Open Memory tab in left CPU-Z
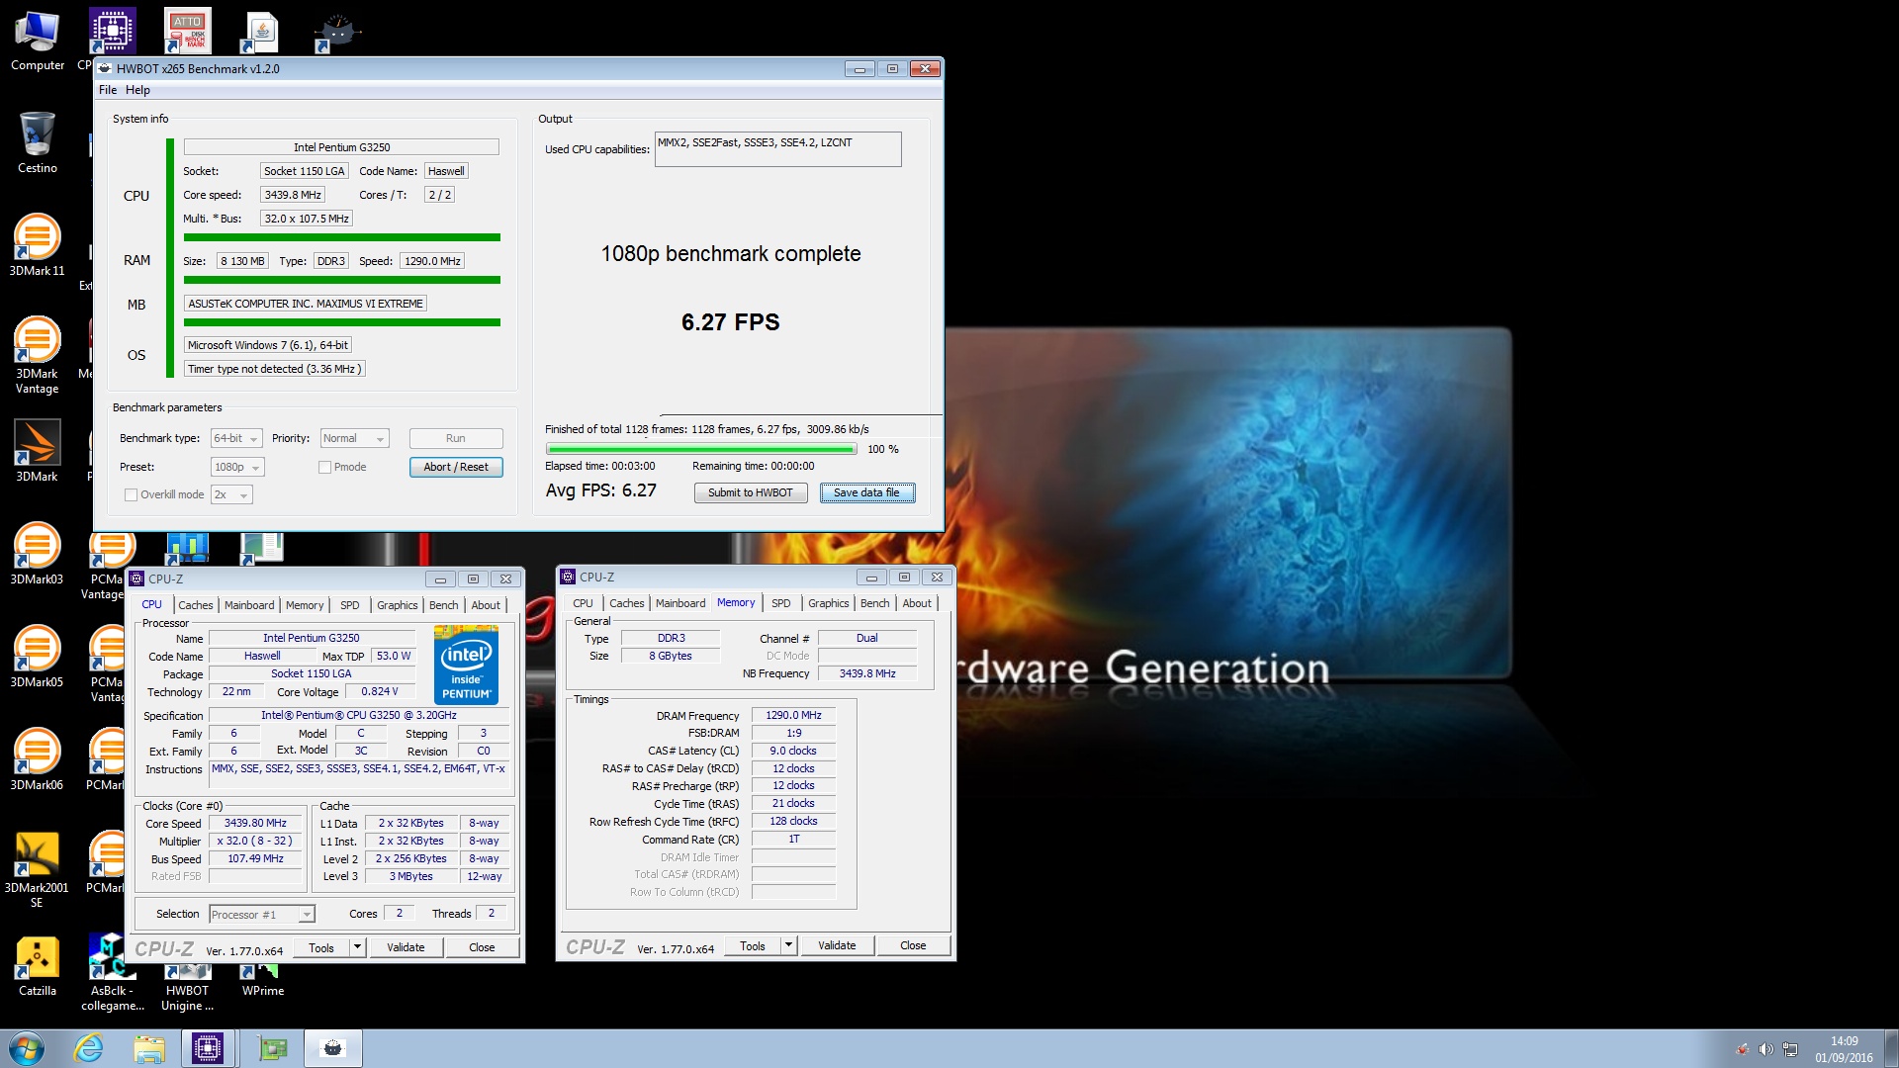This screenshot has width=1899, height=1068. (x=305, y=605)
